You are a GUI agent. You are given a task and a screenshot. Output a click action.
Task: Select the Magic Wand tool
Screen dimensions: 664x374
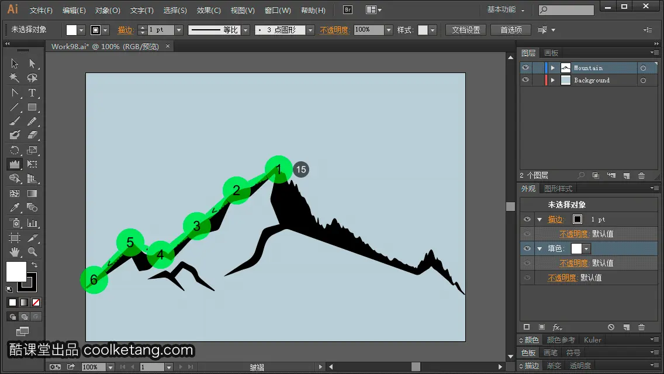coord(15,78)
